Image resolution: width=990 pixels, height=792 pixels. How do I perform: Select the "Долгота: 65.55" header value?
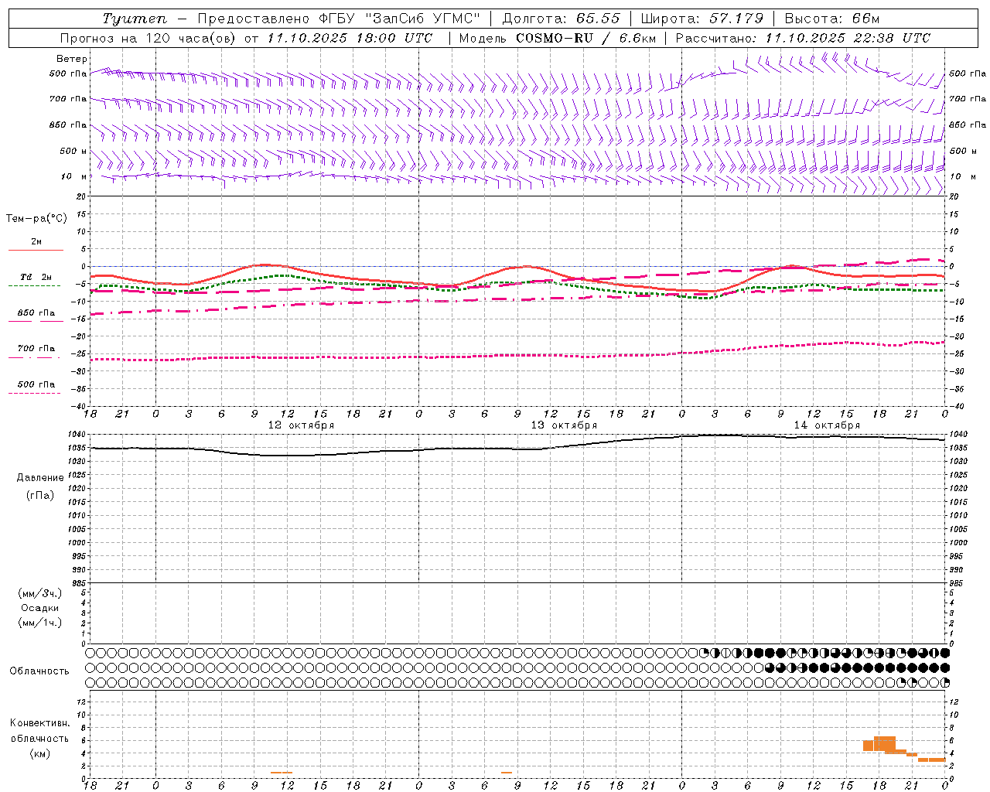point(561,19)
